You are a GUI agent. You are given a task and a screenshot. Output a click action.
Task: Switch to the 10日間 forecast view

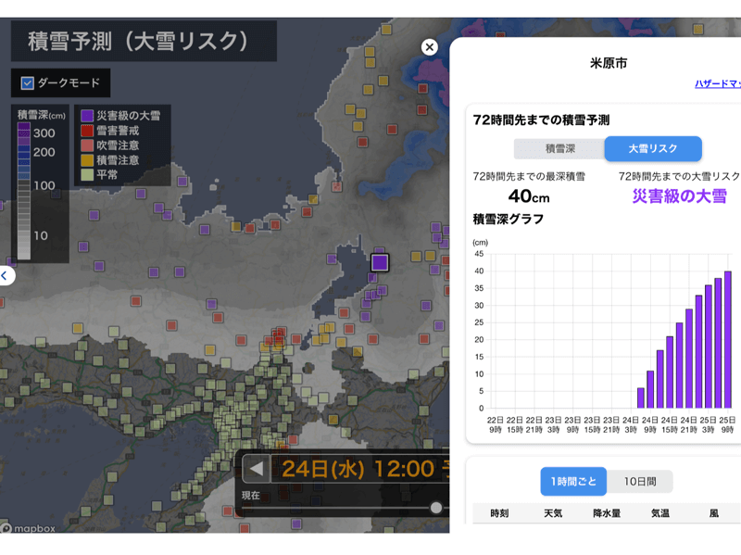point(639,482)
